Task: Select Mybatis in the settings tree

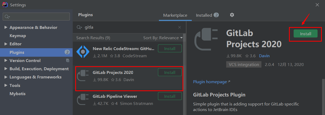Action: (x=17, y=94)
